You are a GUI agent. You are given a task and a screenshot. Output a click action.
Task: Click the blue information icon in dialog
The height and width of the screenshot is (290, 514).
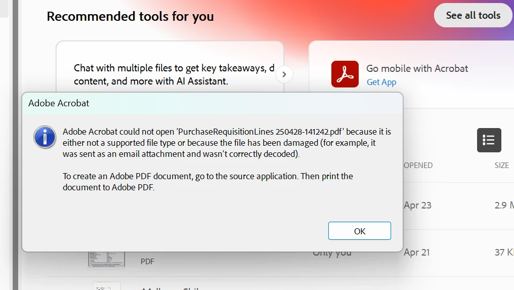pyautogui.click(x=45, y=137)
